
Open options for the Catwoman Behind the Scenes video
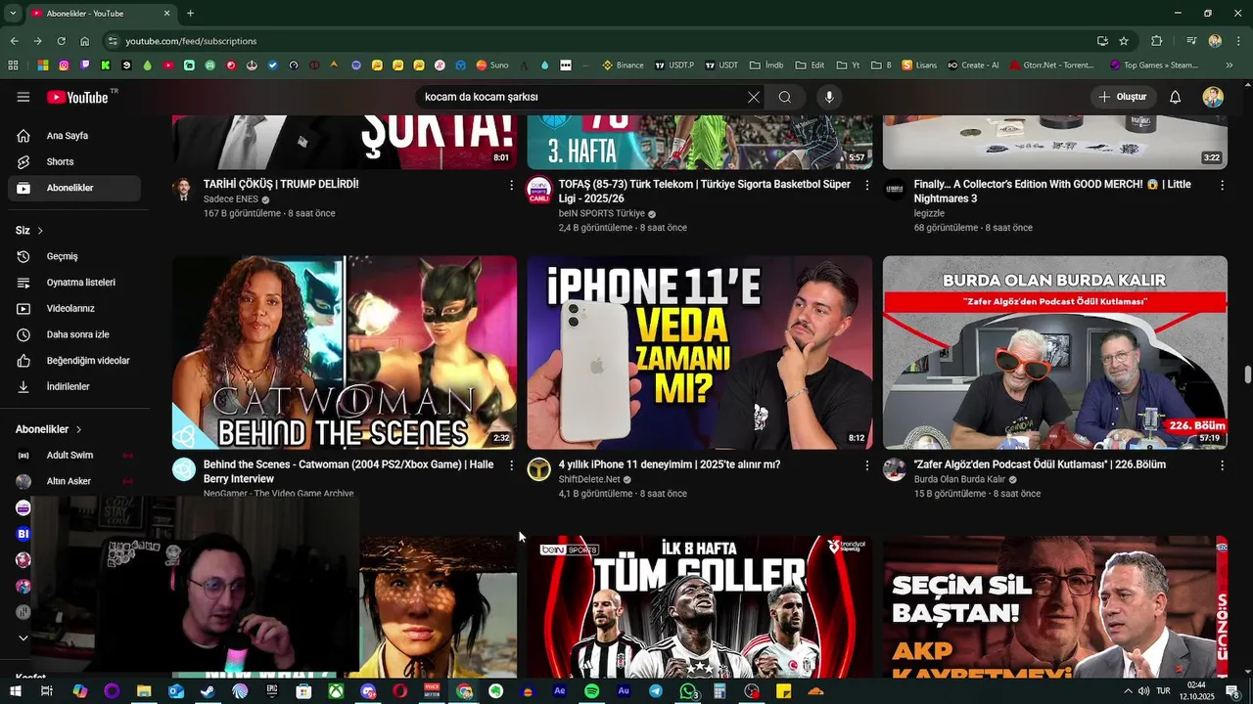(511, 465)
